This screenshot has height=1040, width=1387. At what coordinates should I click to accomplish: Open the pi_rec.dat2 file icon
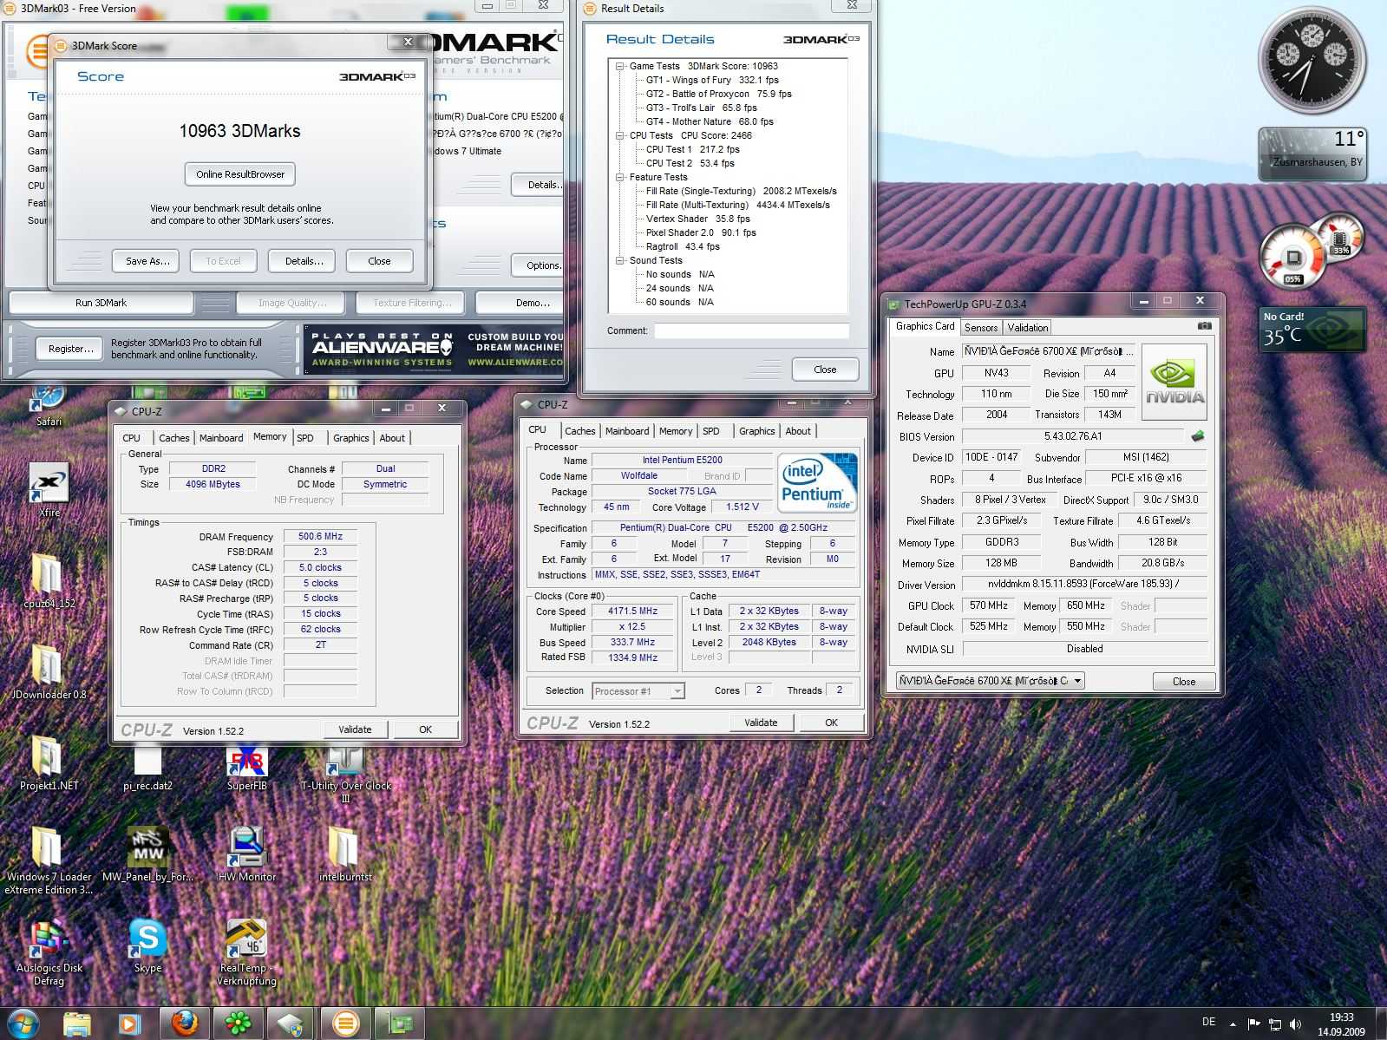[x=147, y=767]
